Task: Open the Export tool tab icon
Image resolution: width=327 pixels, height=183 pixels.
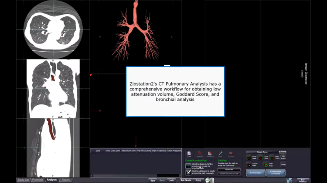Action: click(x=231, y=154)
